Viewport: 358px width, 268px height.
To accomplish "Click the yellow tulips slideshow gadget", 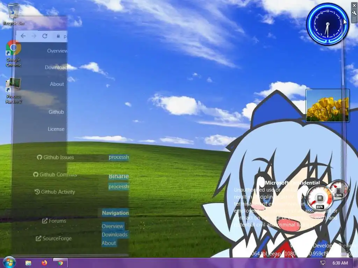I will pyautogui.click(x=327, y=106).
